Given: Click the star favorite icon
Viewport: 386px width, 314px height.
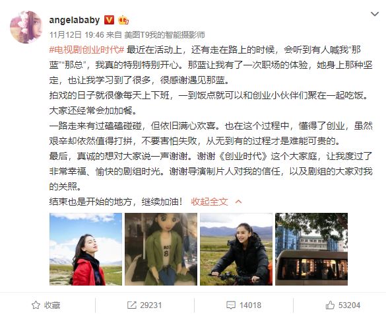Looking at the screenshot, I should pyautogui.click(x=36, y=305).
